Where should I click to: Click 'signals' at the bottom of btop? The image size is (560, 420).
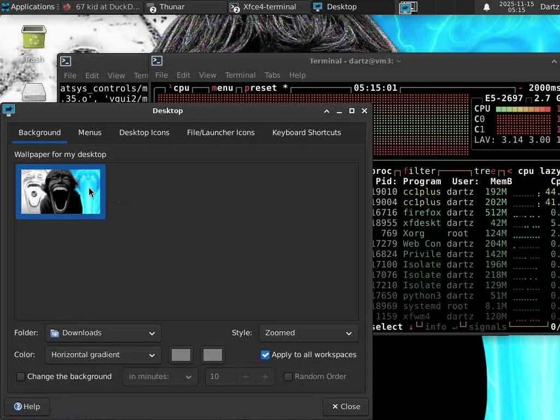pyautogui.click(x=487, y=327)
